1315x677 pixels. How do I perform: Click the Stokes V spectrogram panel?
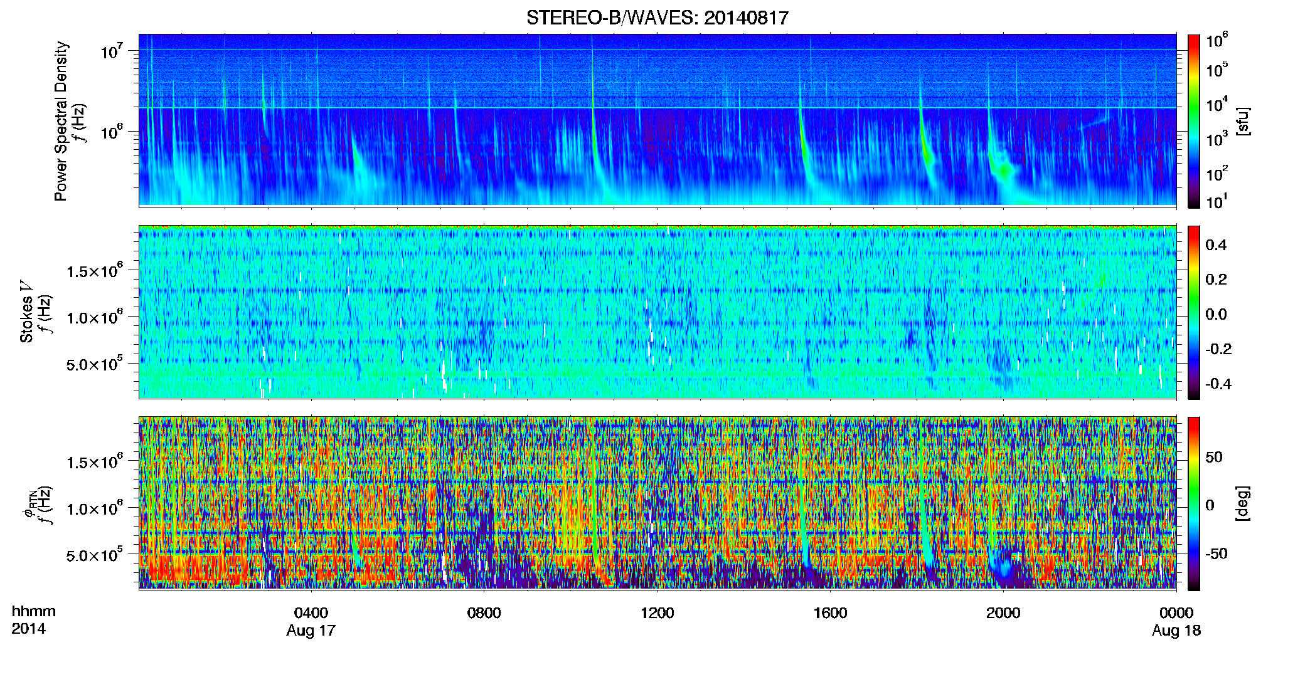[x=657, y=312]
